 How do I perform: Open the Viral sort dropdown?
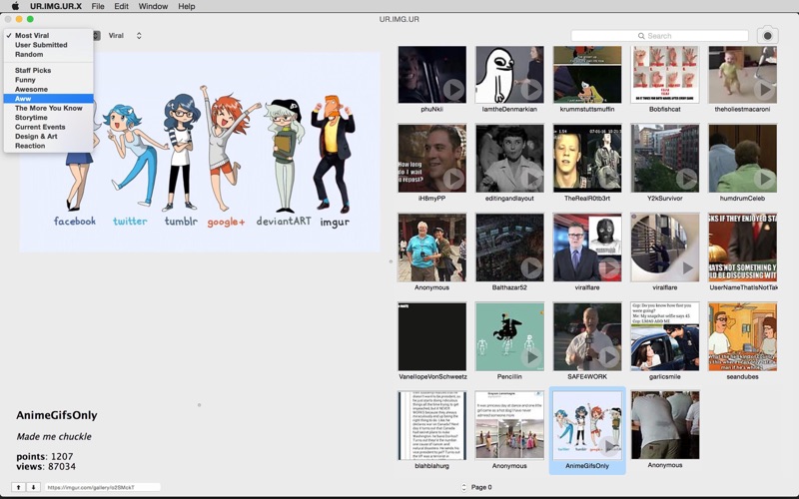click(x=125, y=36)
